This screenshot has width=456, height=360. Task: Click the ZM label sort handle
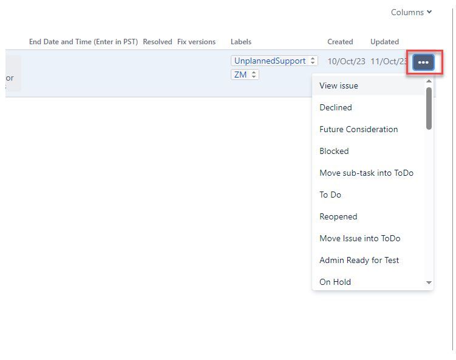(x=254, y=75)
